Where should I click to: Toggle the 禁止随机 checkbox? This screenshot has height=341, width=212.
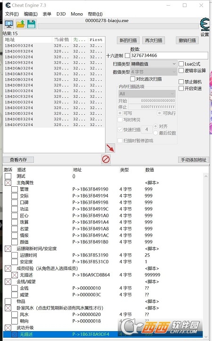(181, 82)
